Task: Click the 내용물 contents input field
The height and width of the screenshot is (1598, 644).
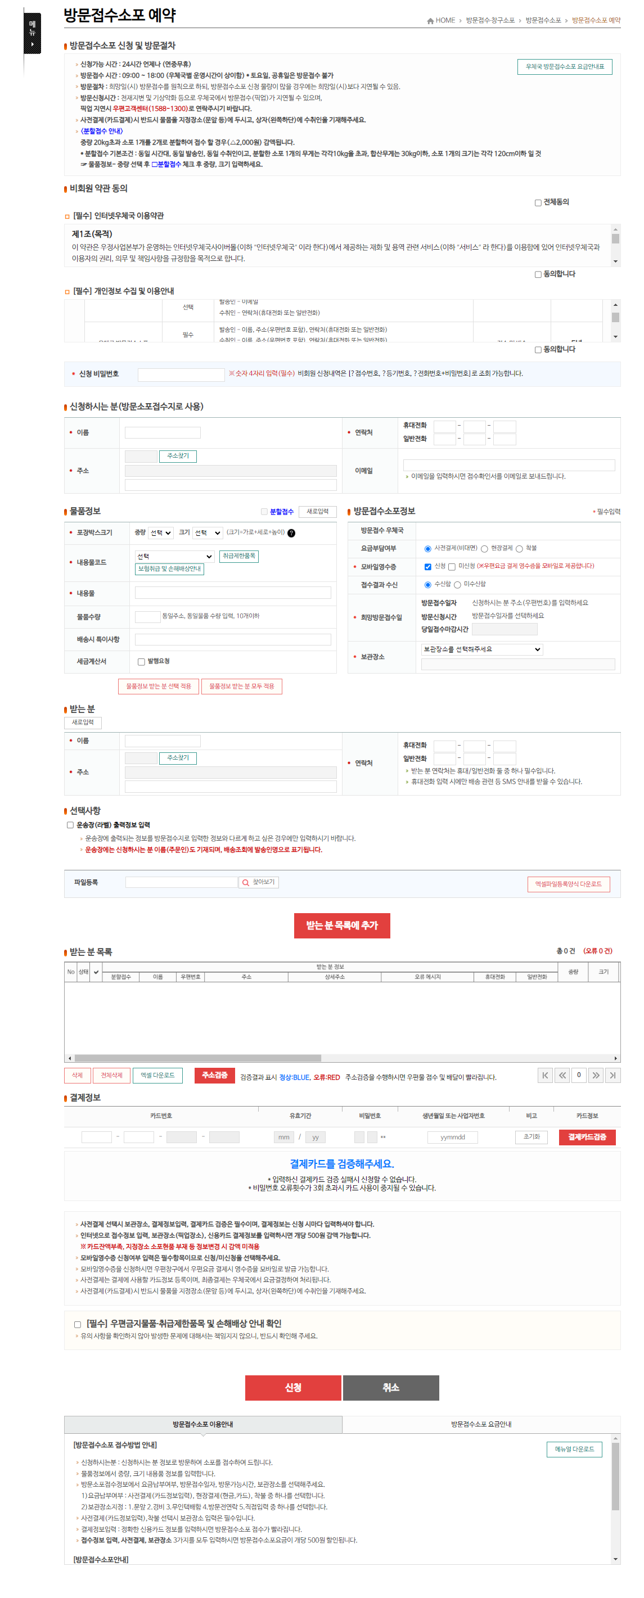Action: pyautogui.click(x=233, y=593)
